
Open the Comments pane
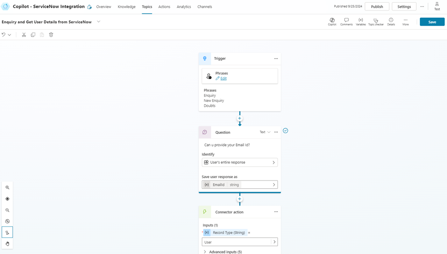click(x=346, y=21)
